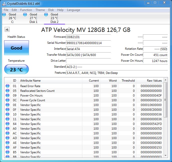Screen dimensions: 172x162
Task: Open the Function menu
Action: [x=26, y=10]
